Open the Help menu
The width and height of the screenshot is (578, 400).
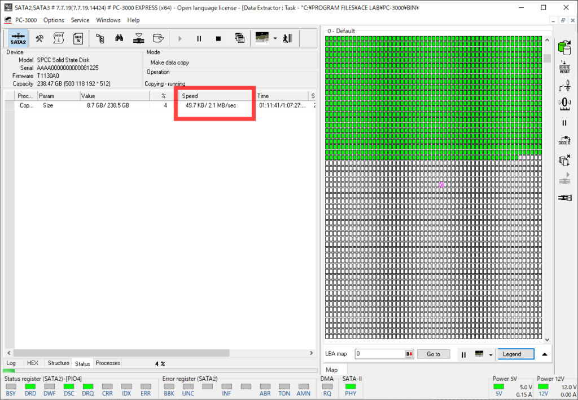(x=133, y=20)
